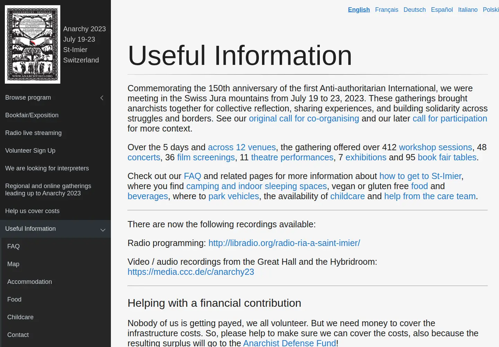Open workshop sessions link
Screen dimensions: 499x347
pos(436,147)
